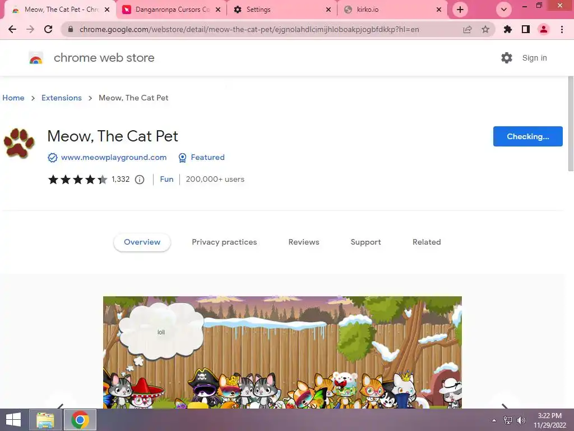
Task: Close the kirko.io tab
Action: tap(439, 10)
